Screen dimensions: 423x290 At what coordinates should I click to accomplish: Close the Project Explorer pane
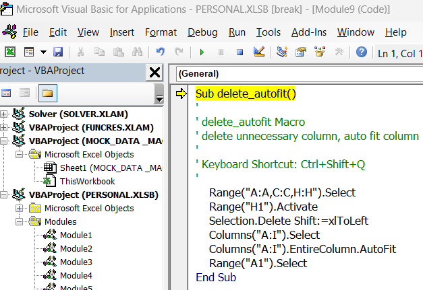[x=154, y=73]
